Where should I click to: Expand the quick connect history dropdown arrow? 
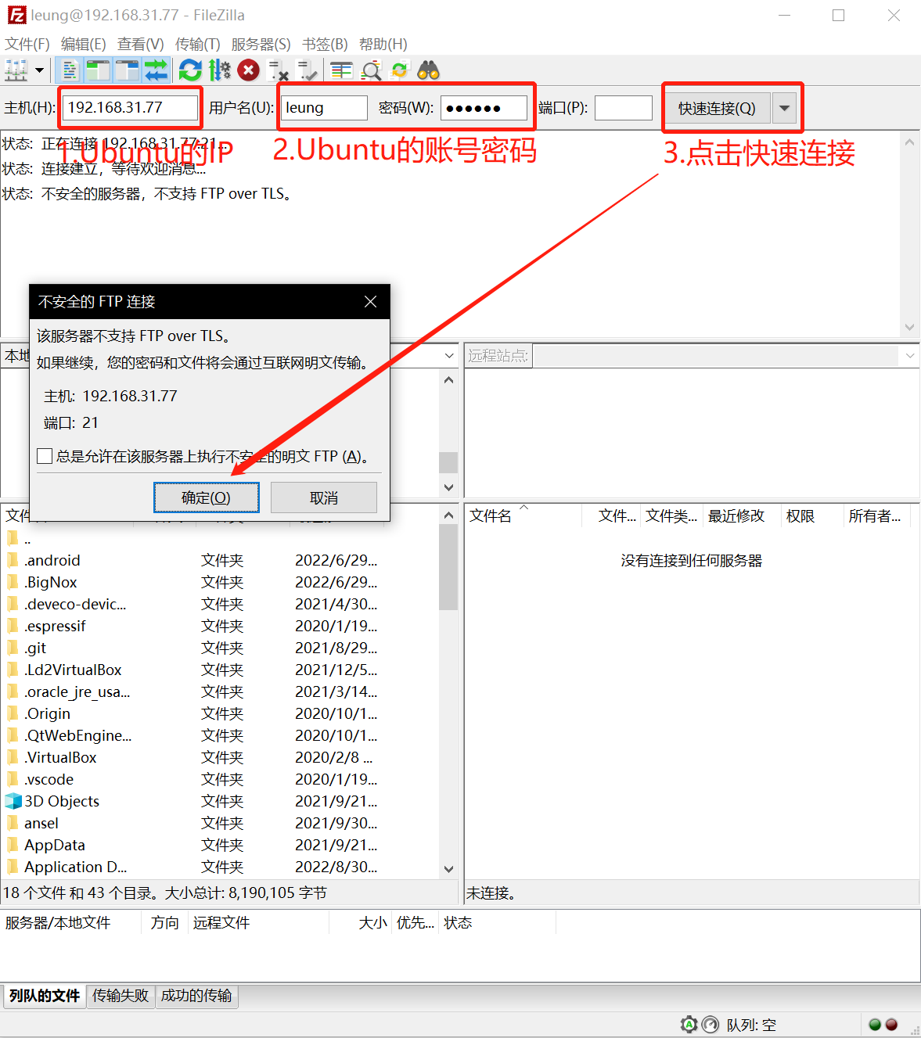point(784,108)
